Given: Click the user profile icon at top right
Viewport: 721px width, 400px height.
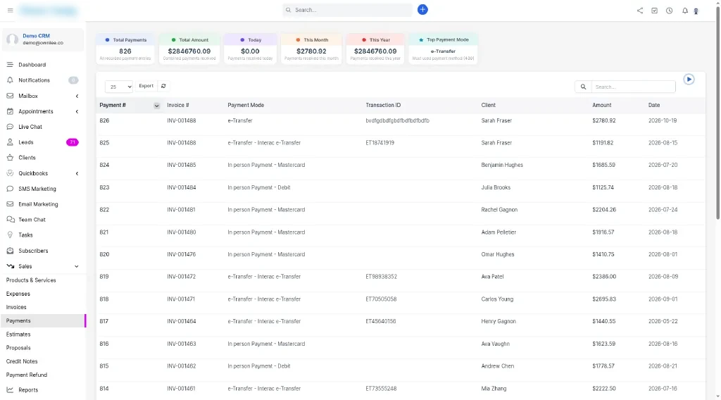Looking at the screenshot, I should [x=696, y=11].
